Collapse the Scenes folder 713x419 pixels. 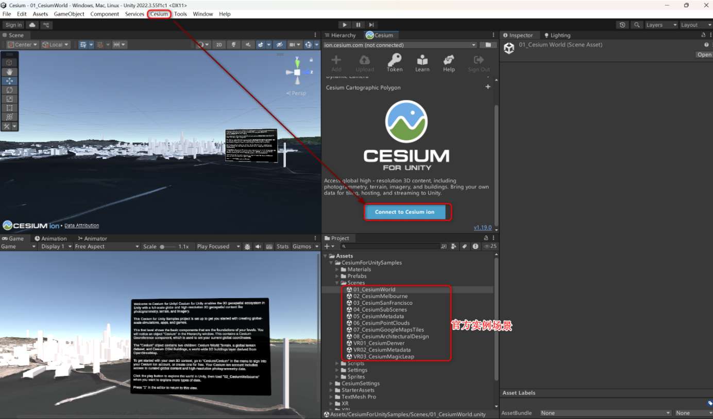click(338, 283)
